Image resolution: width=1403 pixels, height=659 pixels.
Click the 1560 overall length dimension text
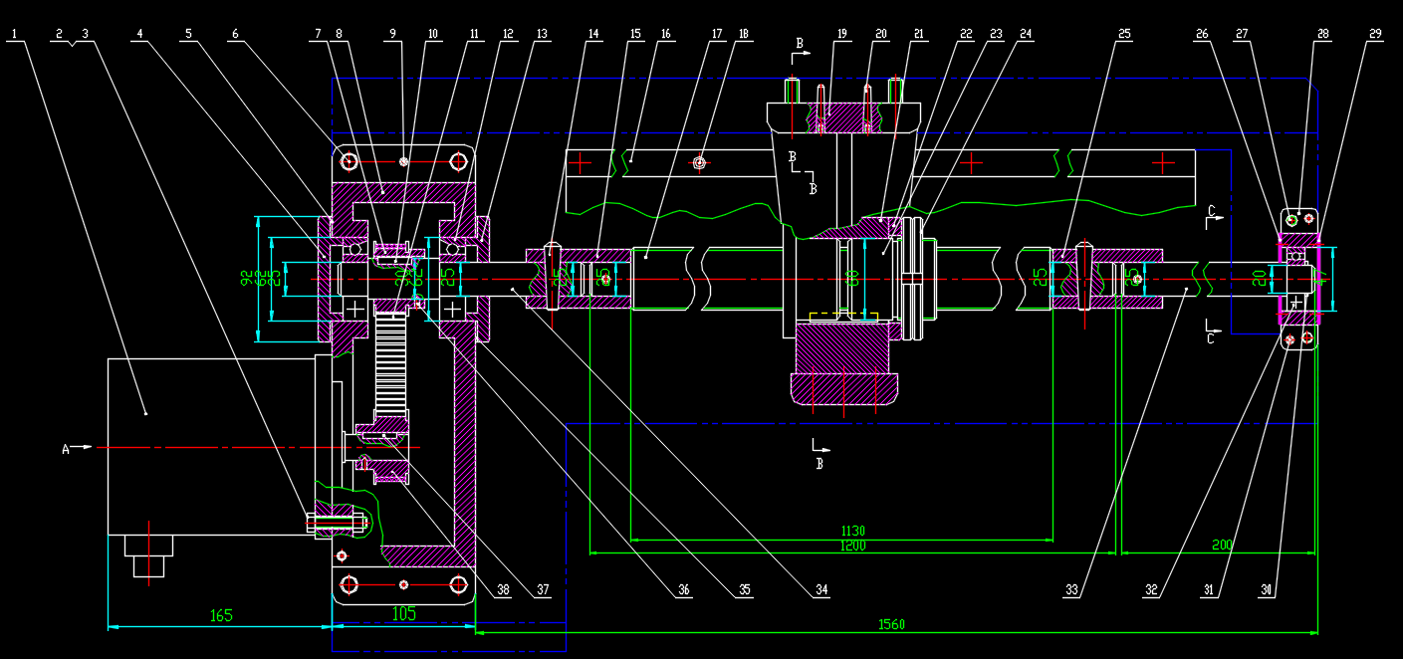pyautogui.click(x=891, y=624)
